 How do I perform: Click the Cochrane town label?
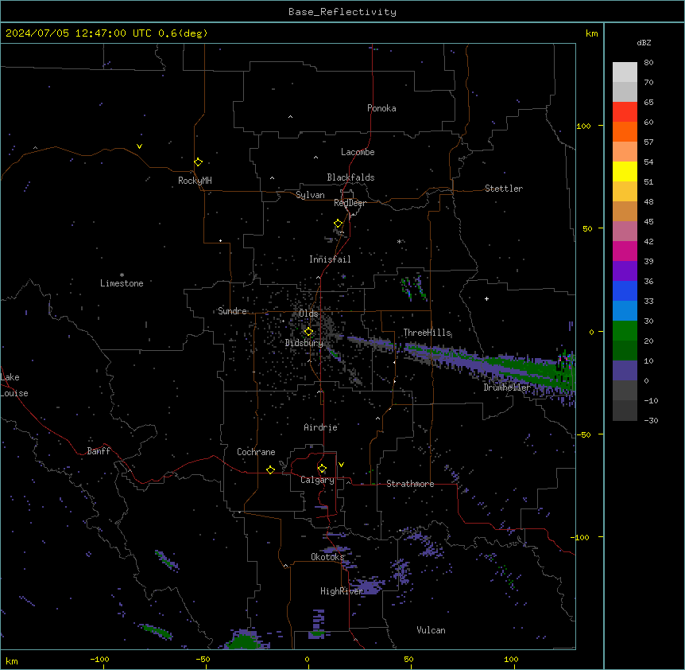[x=256, y=452]
